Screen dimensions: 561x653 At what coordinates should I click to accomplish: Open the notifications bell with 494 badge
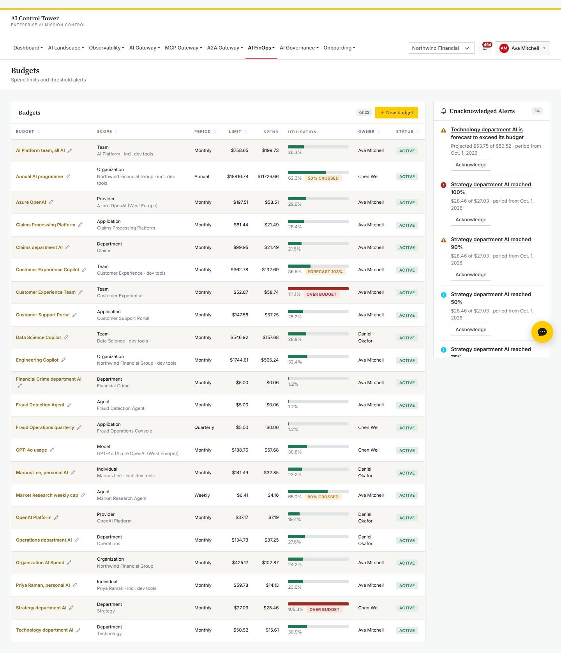(x=485, y=48)
